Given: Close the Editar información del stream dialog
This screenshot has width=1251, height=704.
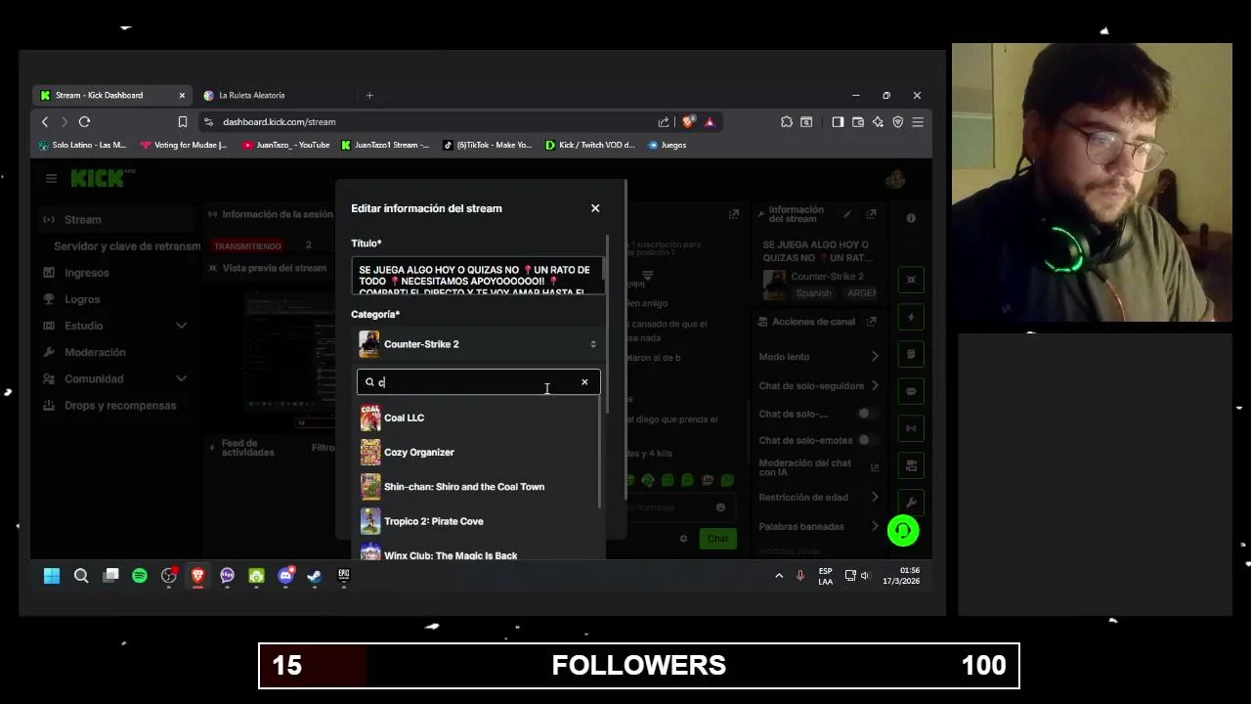Looking at the screenshot, I should click(595, 208).
